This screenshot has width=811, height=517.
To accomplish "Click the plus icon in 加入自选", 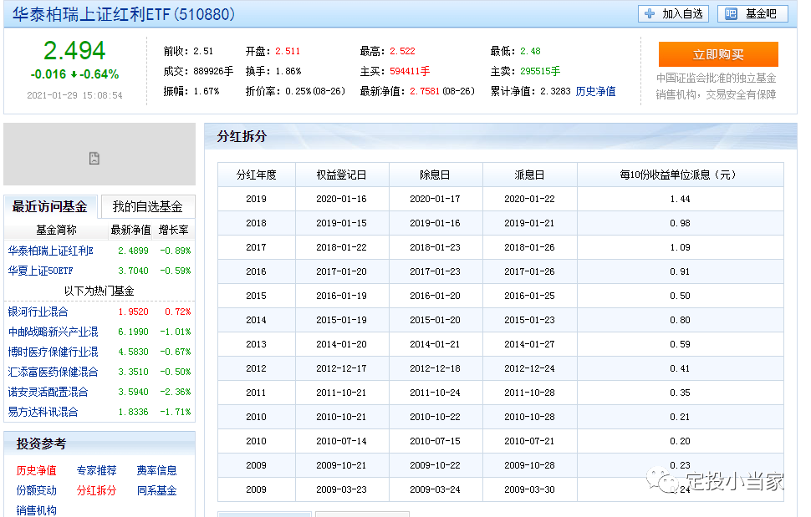I will coord(650,14).
